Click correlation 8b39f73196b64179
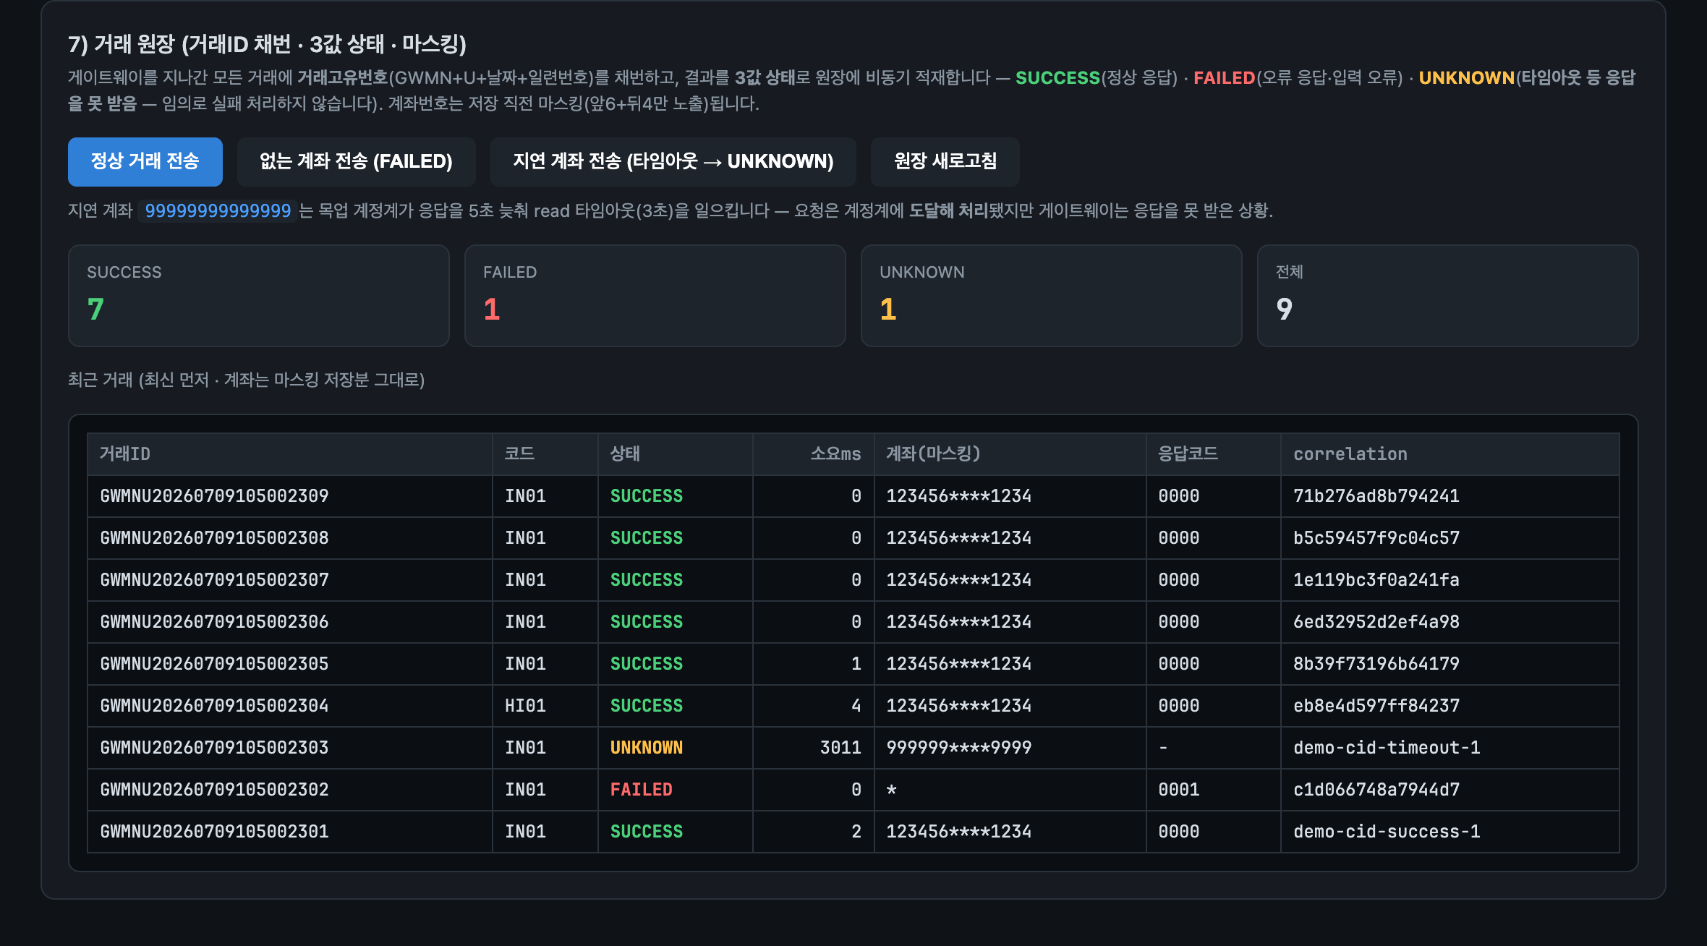Image resolution: width=1707 pixels, height=946 pixels. pyautogui.click(x=1376, y=664)
